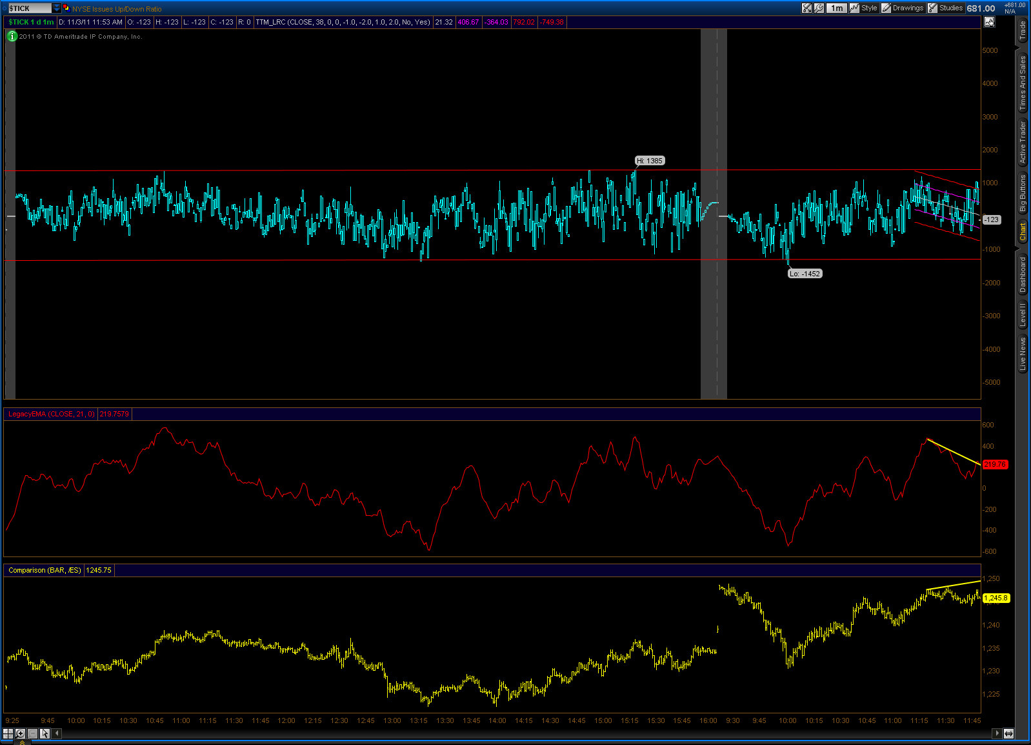
Task: Click the 1,245.8 comparison price tag
Action: coord(996,598)
